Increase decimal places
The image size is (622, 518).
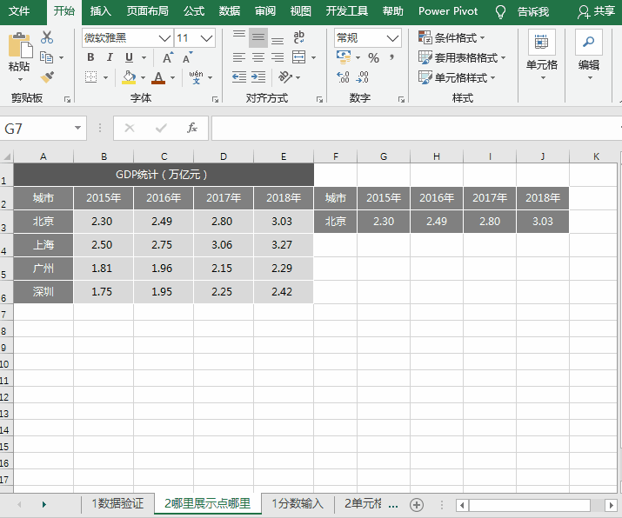[343, 76]
